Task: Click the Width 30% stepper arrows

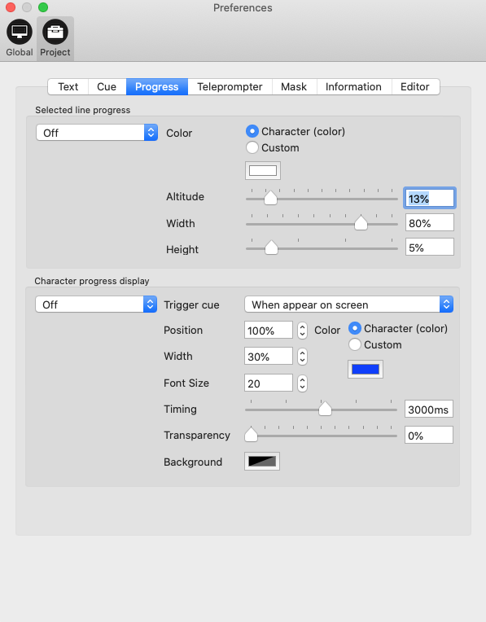Action: coord(302,357)
